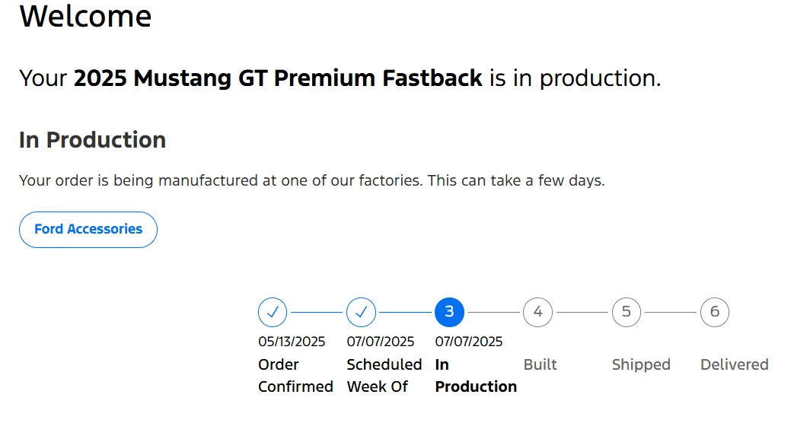Select the greyed Built step label
Viewport: 810px width, 423px height.
541,364
